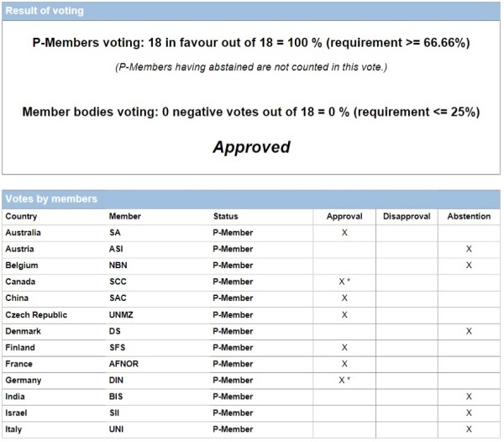The width and height of the screenshot is (504, 442).
Task: Select the bold "Approved" result text
Action: (x=251, y=147)
